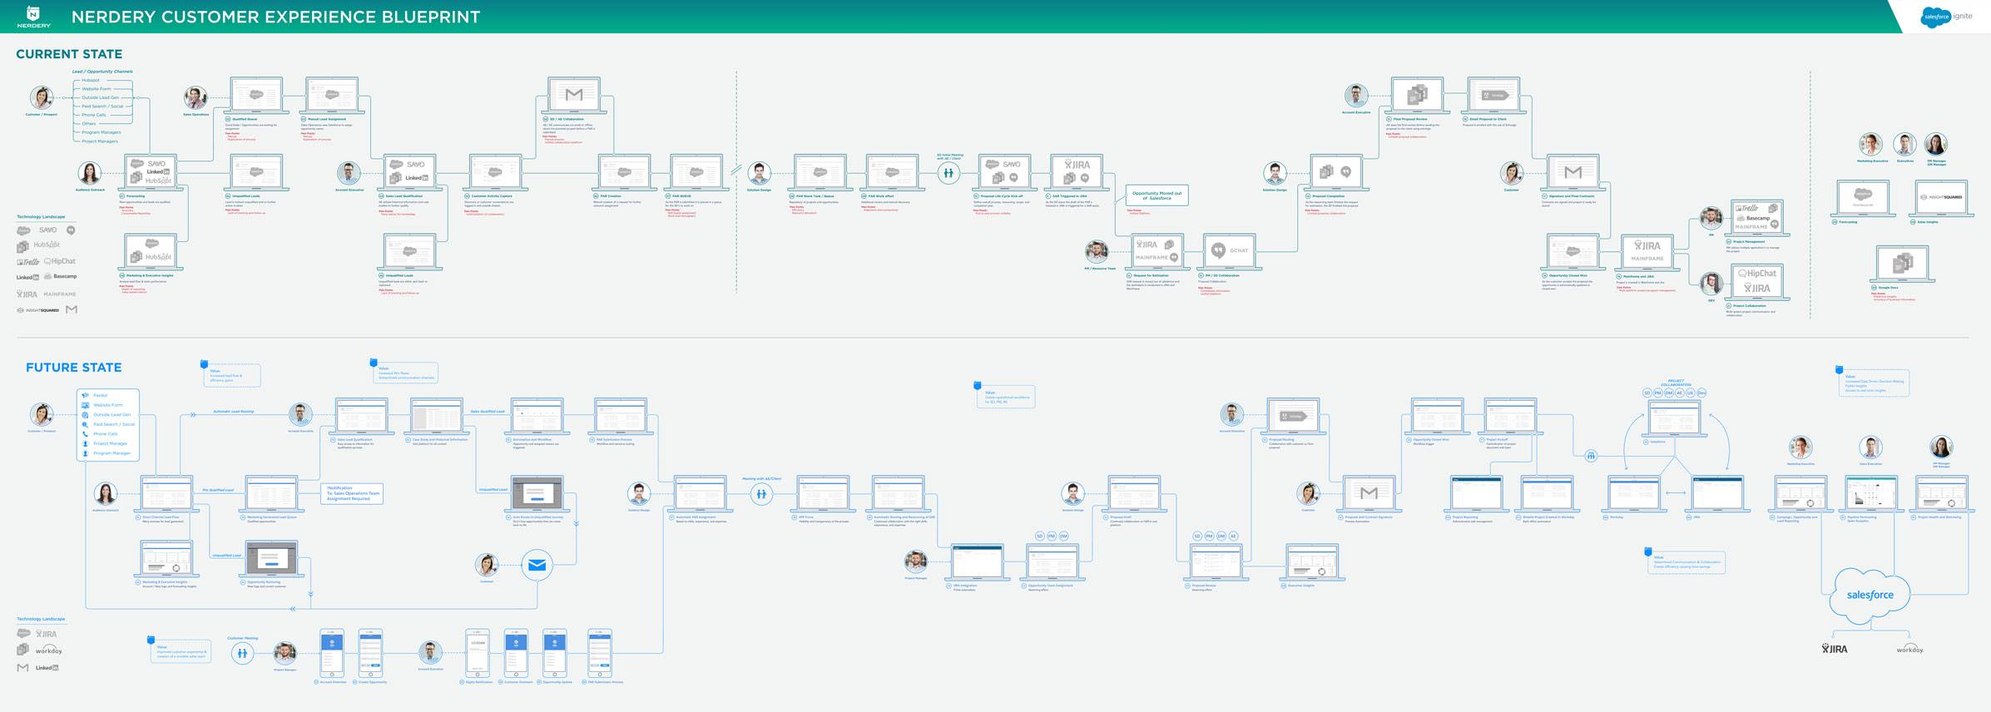Click InsightSquared logo in the Technology Landscape legend
The height and width of the screenshot is (712, 1991).
pyautogui.click(x=38, y=310)
